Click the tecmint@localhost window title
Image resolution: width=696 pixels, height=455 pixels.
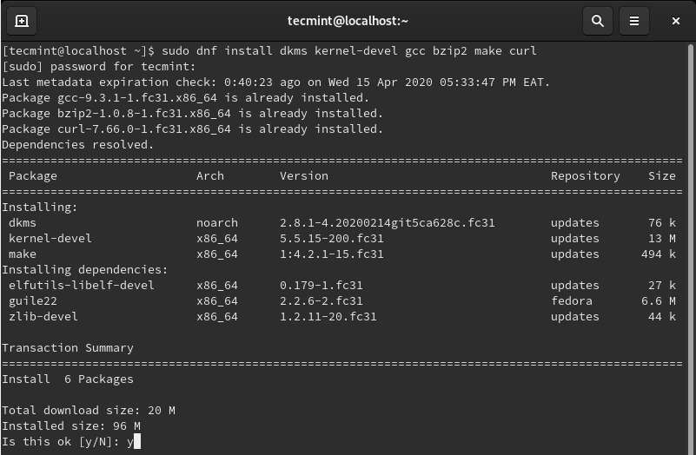click(x=348, y=21)
